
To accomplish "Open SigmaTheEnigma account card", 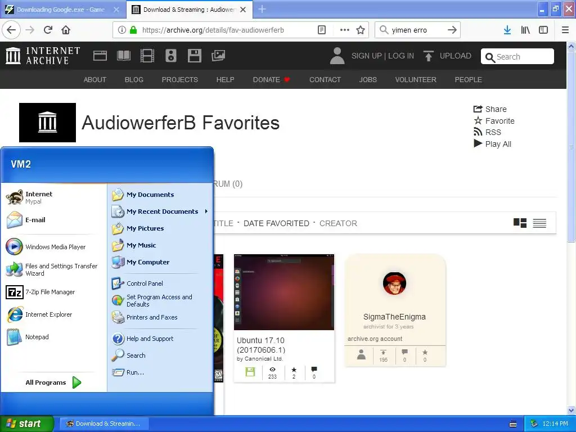I will 394,310.
